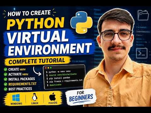Click the 'WINDOWS' label

pos(16,104)
